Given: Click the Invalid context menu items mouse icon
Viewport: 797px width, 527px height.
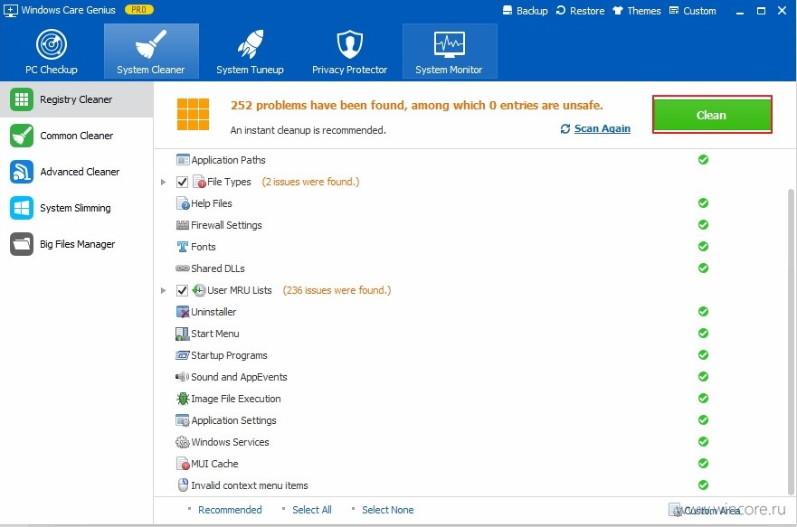Looking at the screenshot, I should [x=183, y=485].
